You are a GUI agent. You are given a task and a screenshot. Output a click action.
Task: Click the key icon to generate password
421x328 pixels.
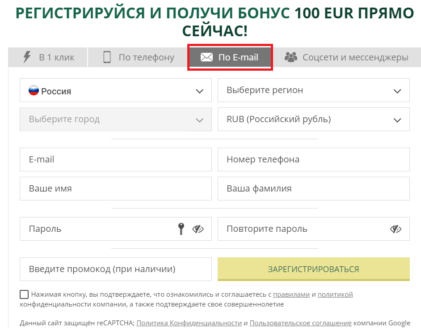coord(181,229)
